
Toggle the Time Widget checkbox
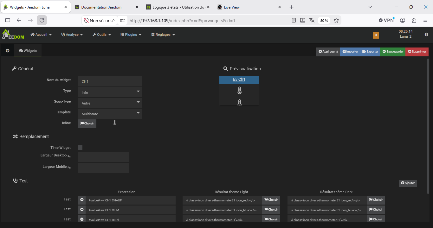(x=80, y=148)
